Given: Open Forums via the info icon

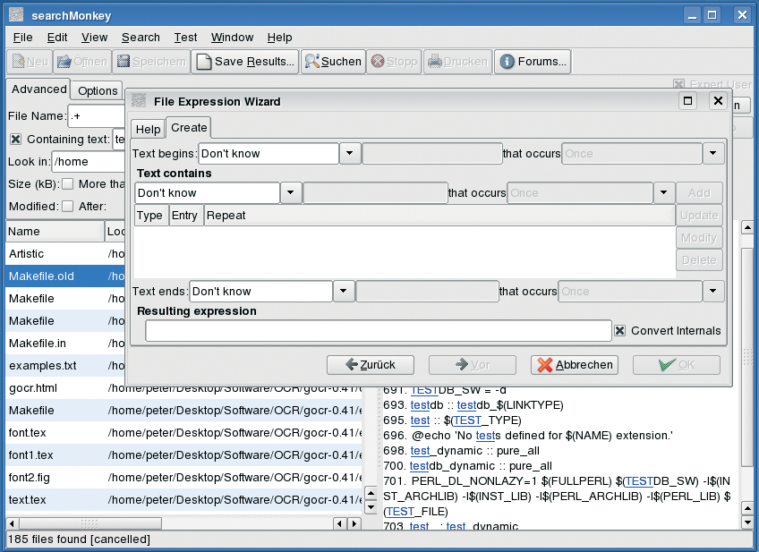Looking at the screenshot, I should coord(507,62).
